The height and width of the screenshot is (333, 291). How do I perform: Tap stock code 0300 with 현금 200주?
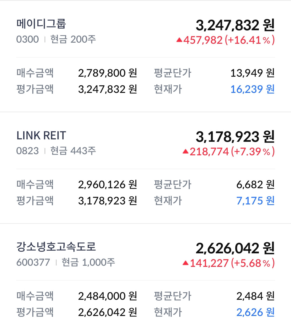[x=56, y=39]
